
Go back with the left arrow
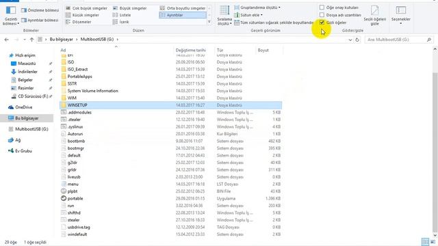(x=6, y=40)
